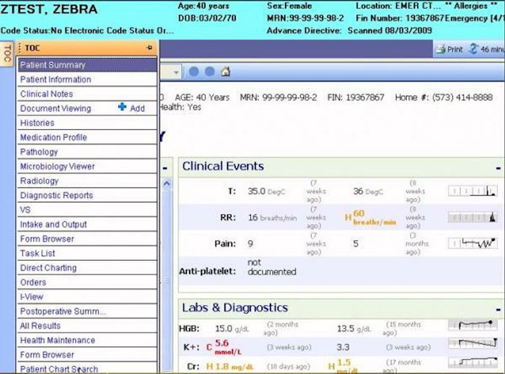This screenshot has height=374, width=505.
Task: Click the Pain value 9
Action: point(250,243)
